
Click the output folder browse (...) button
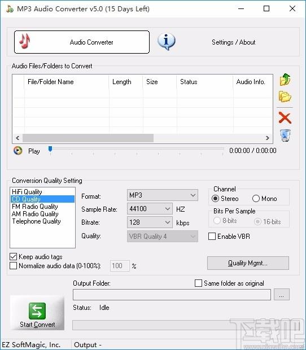tap(282, 295)
